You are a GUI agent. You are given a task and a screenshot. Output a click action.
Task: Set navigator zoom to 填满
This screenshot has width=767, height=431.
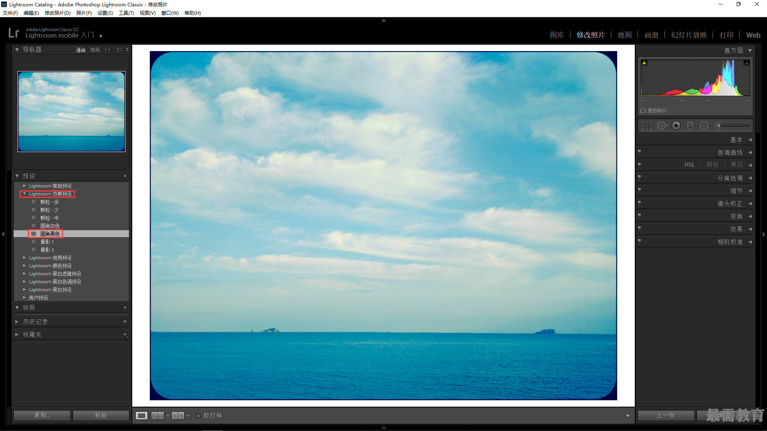pos(95,50)
